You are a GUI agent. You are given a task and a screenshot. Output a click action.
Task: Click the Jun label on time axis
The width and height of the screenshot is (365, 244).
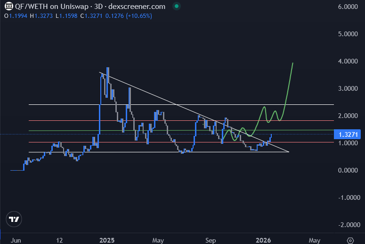[x=16, y=240]
